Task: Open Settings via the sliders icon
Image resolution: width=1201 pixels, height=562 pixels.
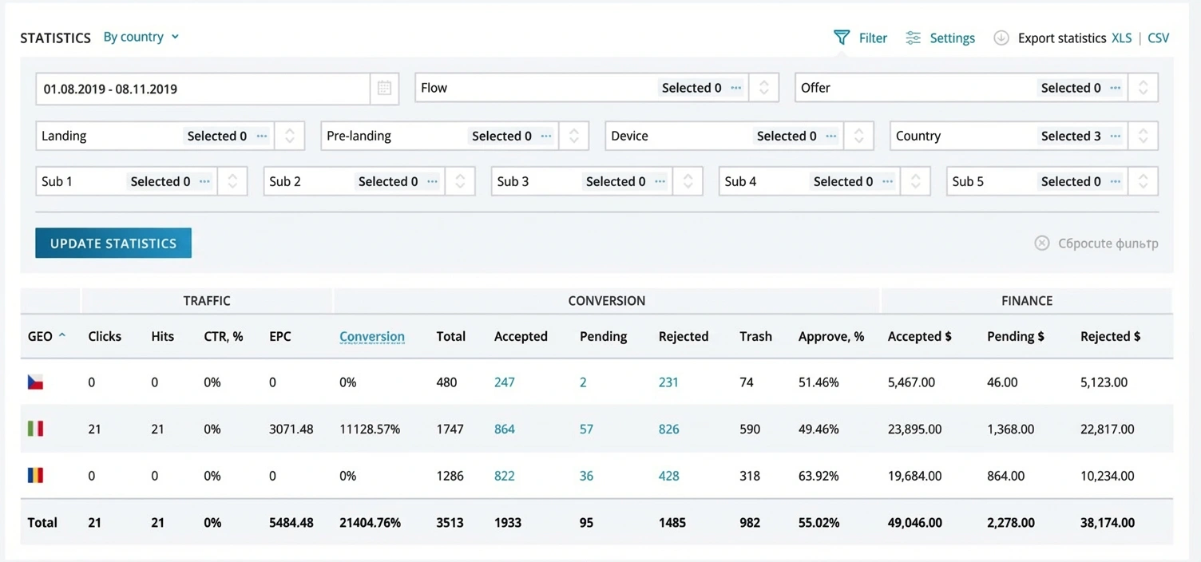Action: click(x=913, y=38)
